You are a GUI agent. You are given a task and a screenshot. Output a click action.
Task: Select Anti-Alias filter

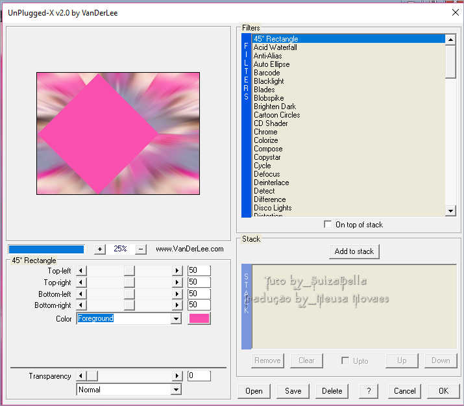tap(348, 56)
